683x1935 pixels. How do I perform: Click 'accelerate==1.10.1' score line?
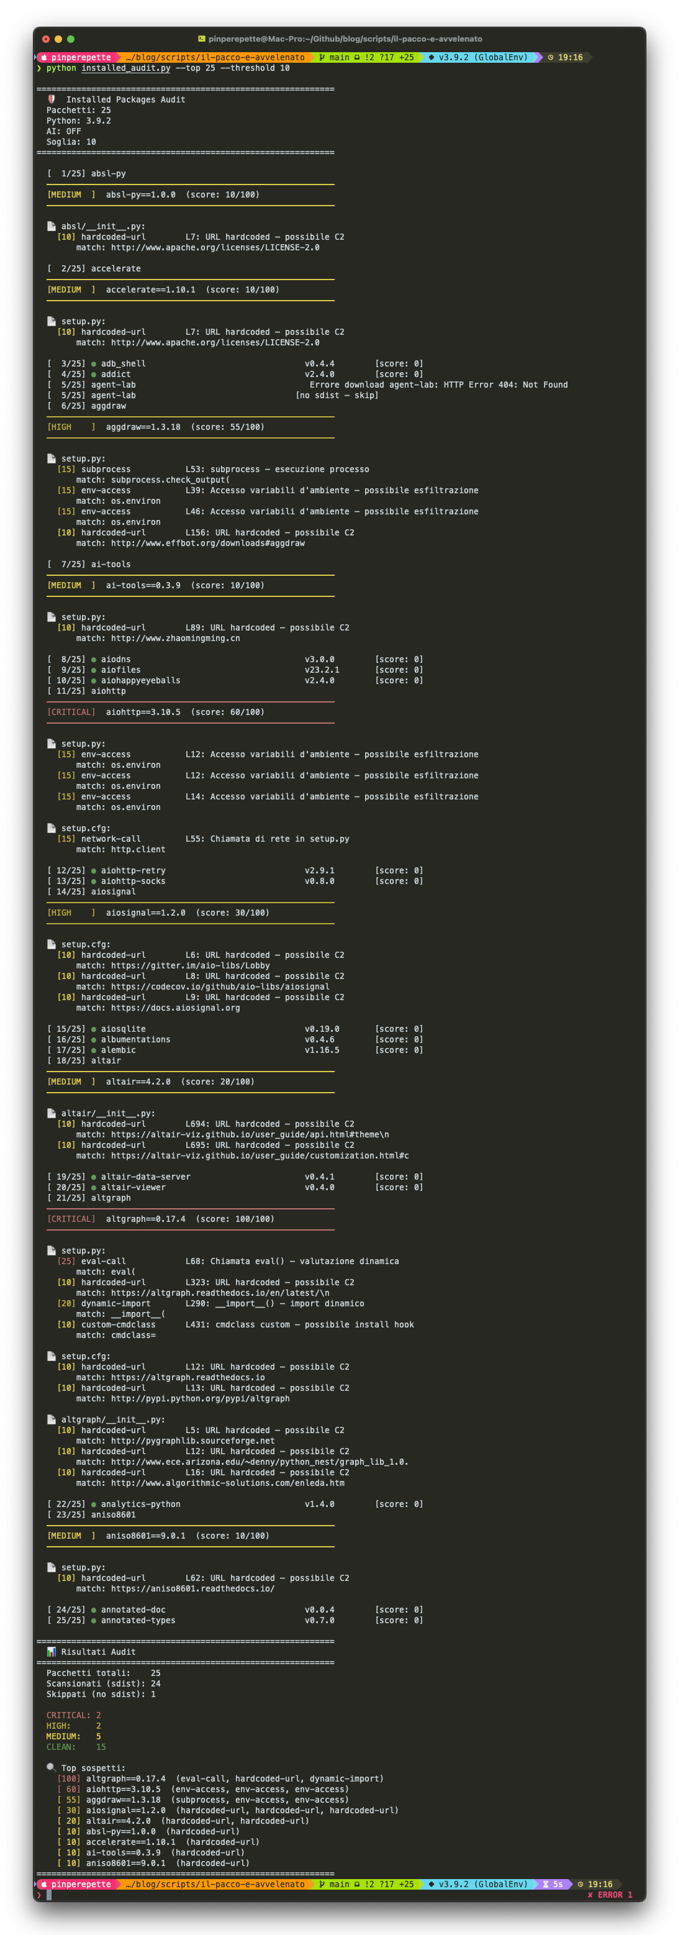tap(163, 290)
